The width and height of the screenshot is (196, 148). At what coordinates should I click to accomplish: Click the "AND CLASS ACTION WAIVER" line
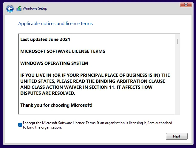point(86,87)
